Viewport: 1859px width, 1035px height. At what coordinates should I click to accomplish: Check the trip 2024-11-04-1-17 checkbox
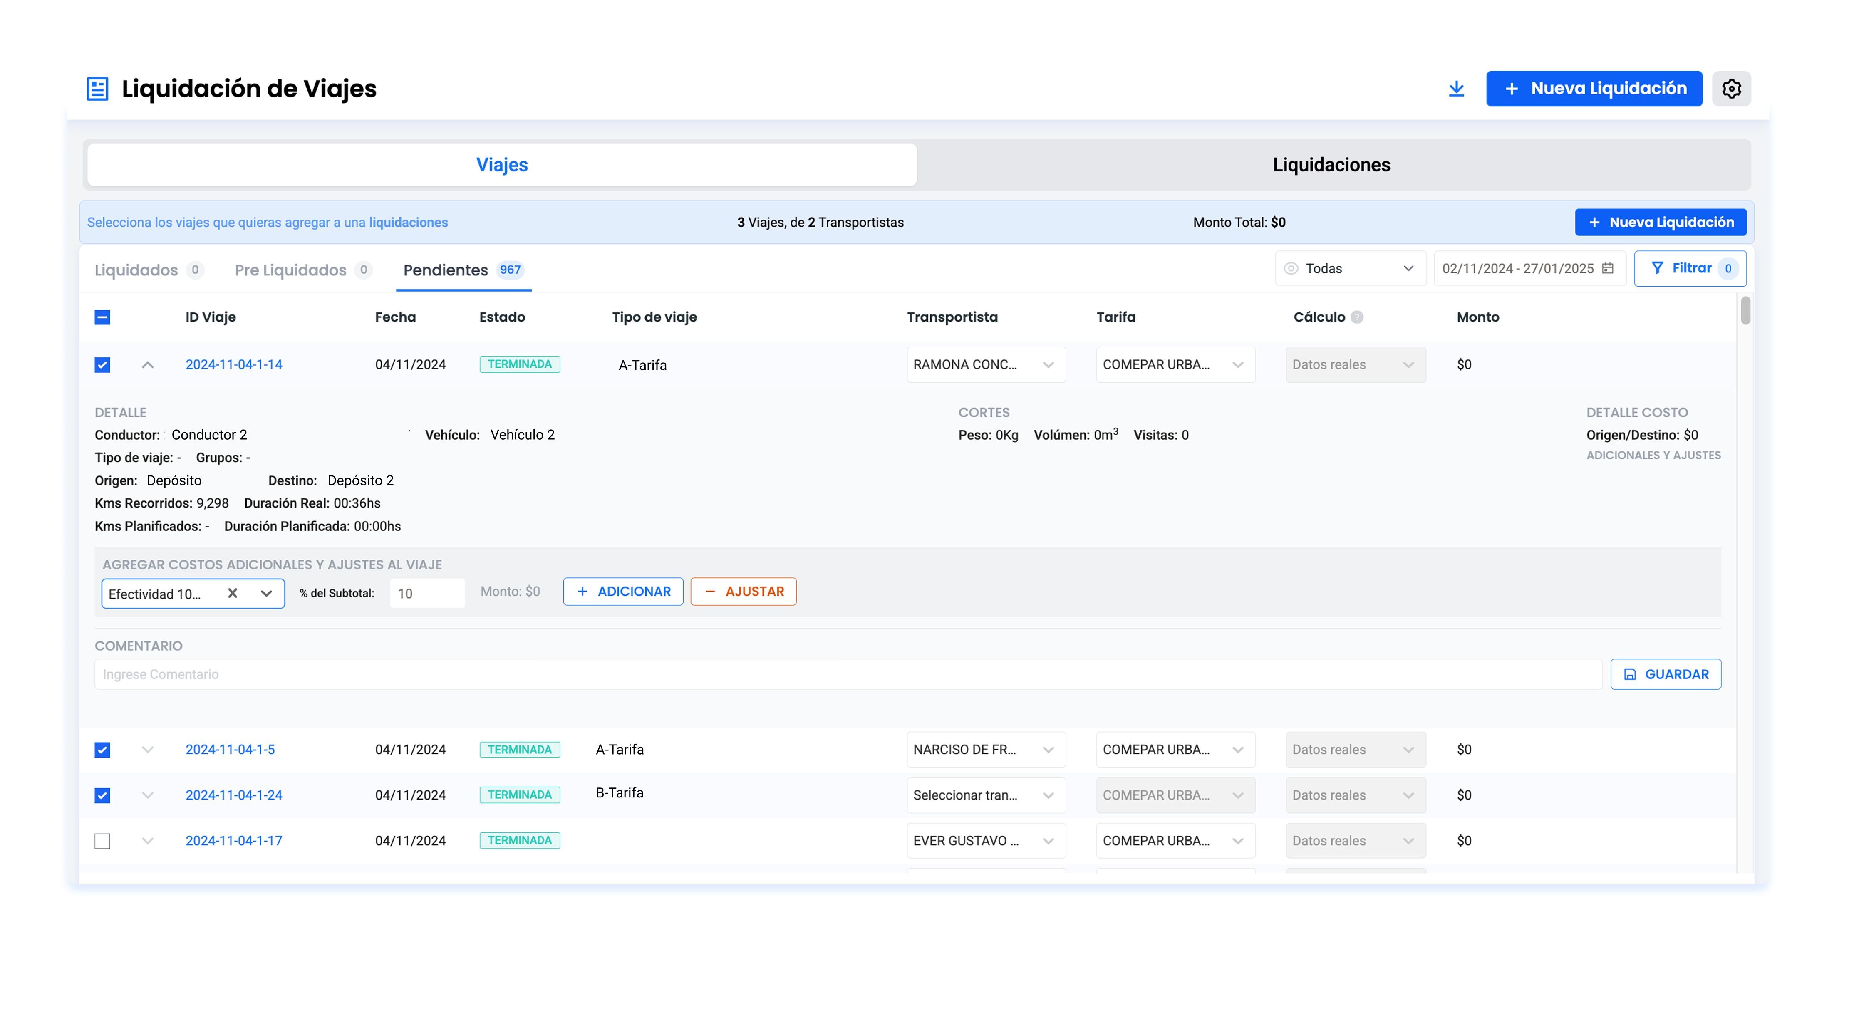[x=102, y=841]
